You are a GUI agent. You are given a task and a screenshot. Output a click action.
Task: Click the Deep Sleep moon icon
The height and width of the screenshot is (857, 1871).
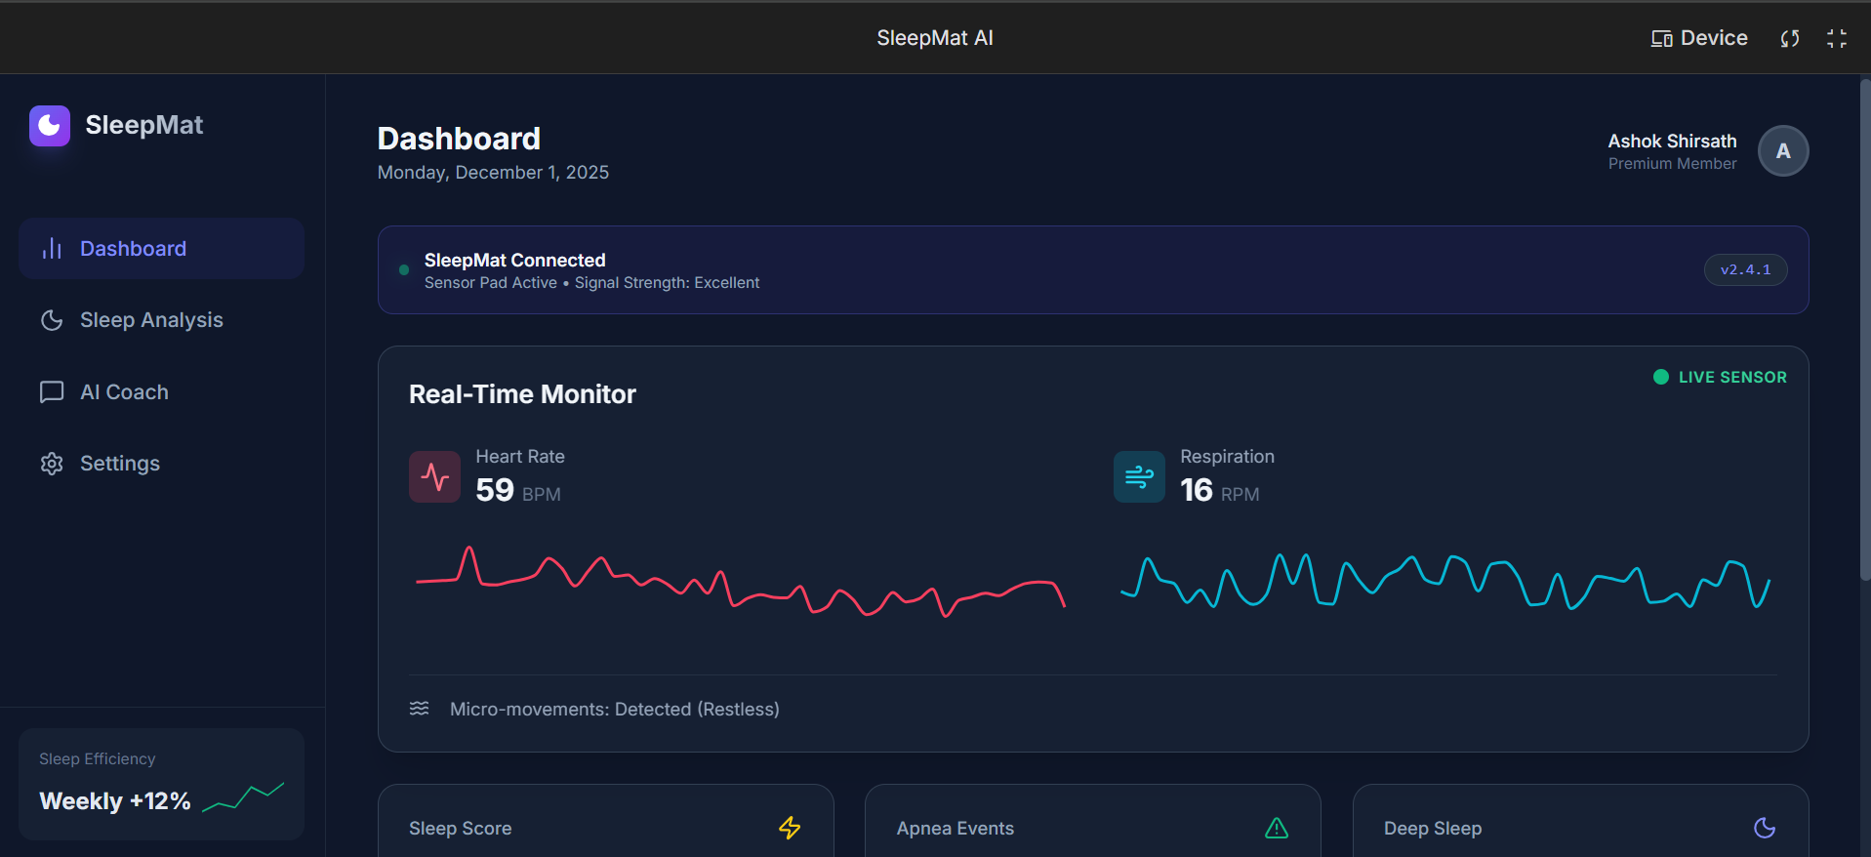pyautogui.click(x=1764, y=828)
